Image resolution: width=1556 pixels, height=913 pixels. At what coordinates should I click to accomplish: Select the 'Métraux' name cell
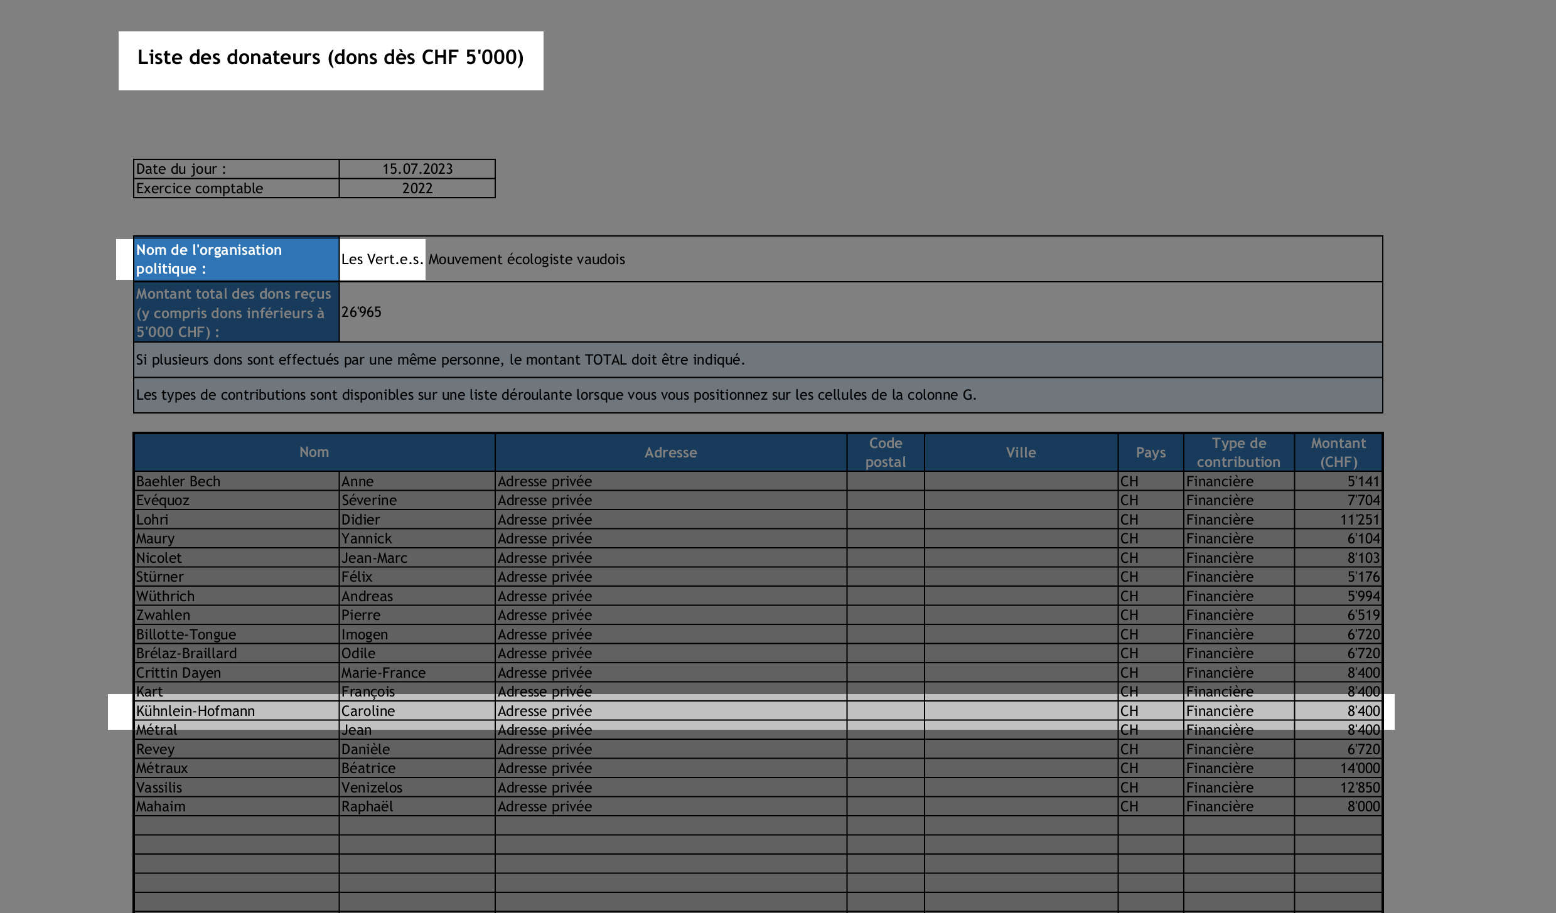tap(237, 768)
